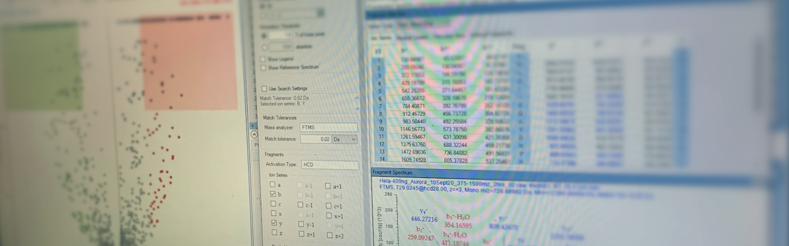789x246 pixels.
Task: Select table row 10 with value 1146.56773
Action: (413, 129)
